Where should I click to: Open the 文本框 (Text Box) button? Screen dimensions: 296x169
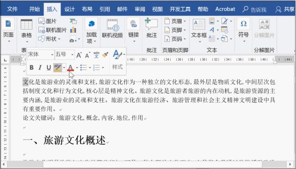pos(199,30)
